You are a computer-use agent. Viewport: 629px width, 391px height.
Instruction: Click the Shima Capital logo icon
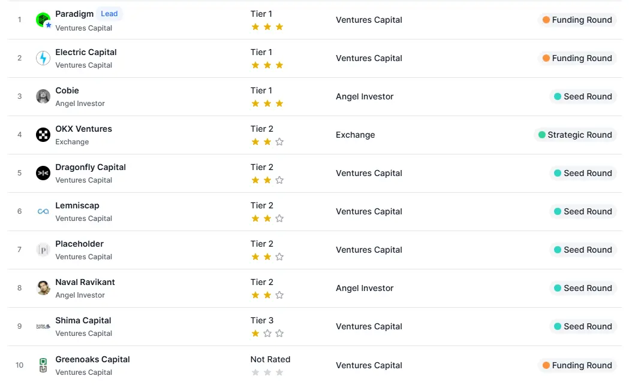pyautogui.click(x=43, y=326)
